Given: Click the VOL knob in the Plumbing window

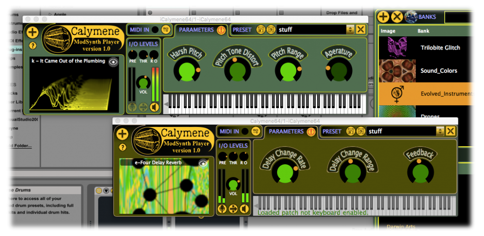Looking at the screenshot, I should [x=143, y=82].
